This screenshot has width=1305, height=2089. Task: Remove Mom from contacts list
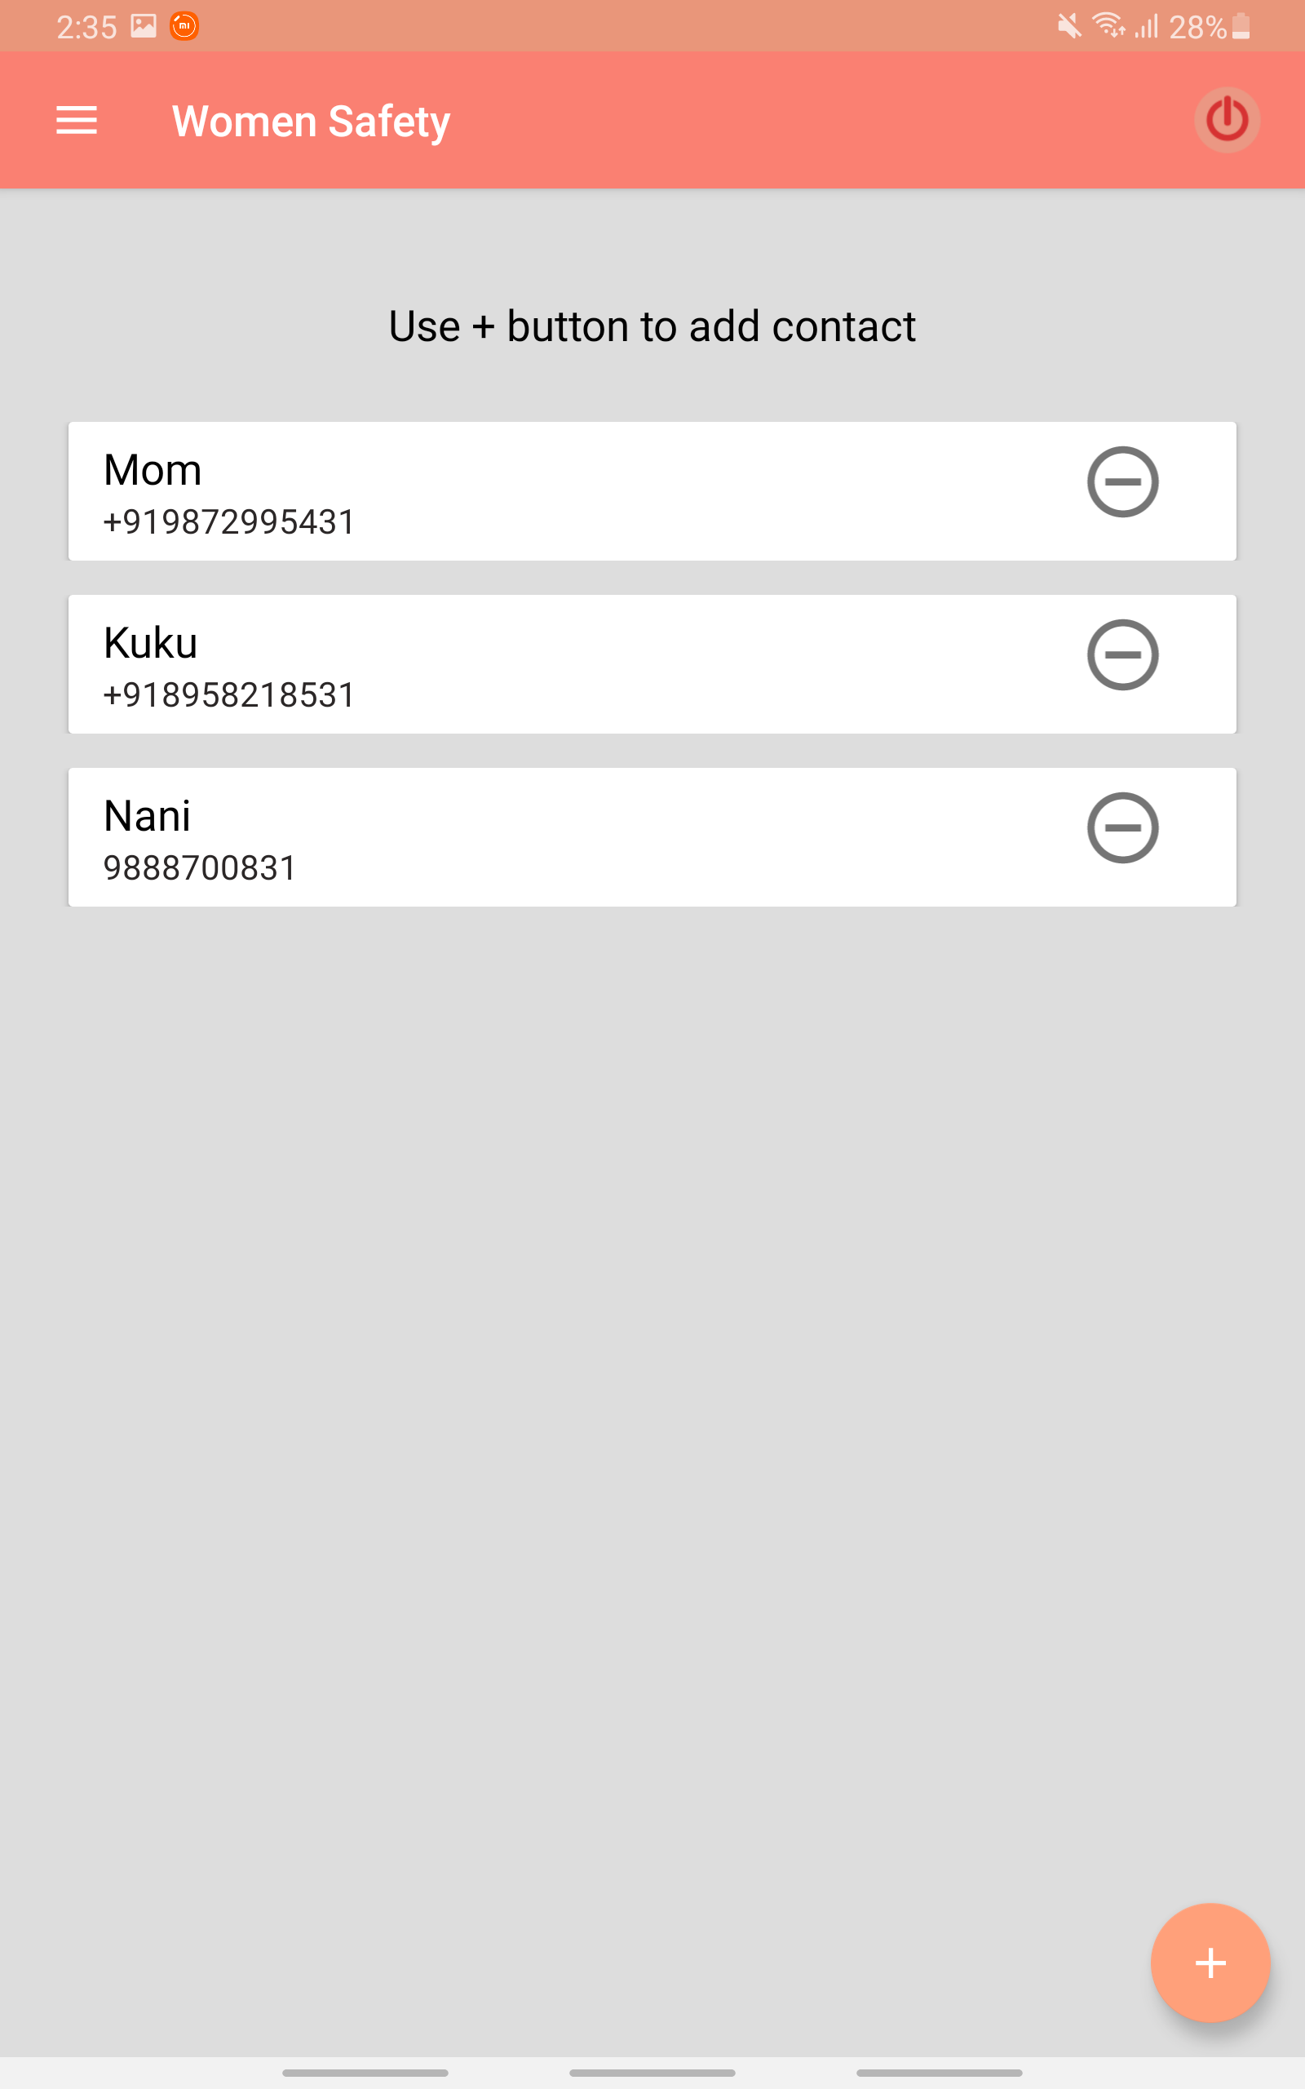(1122, 481)
